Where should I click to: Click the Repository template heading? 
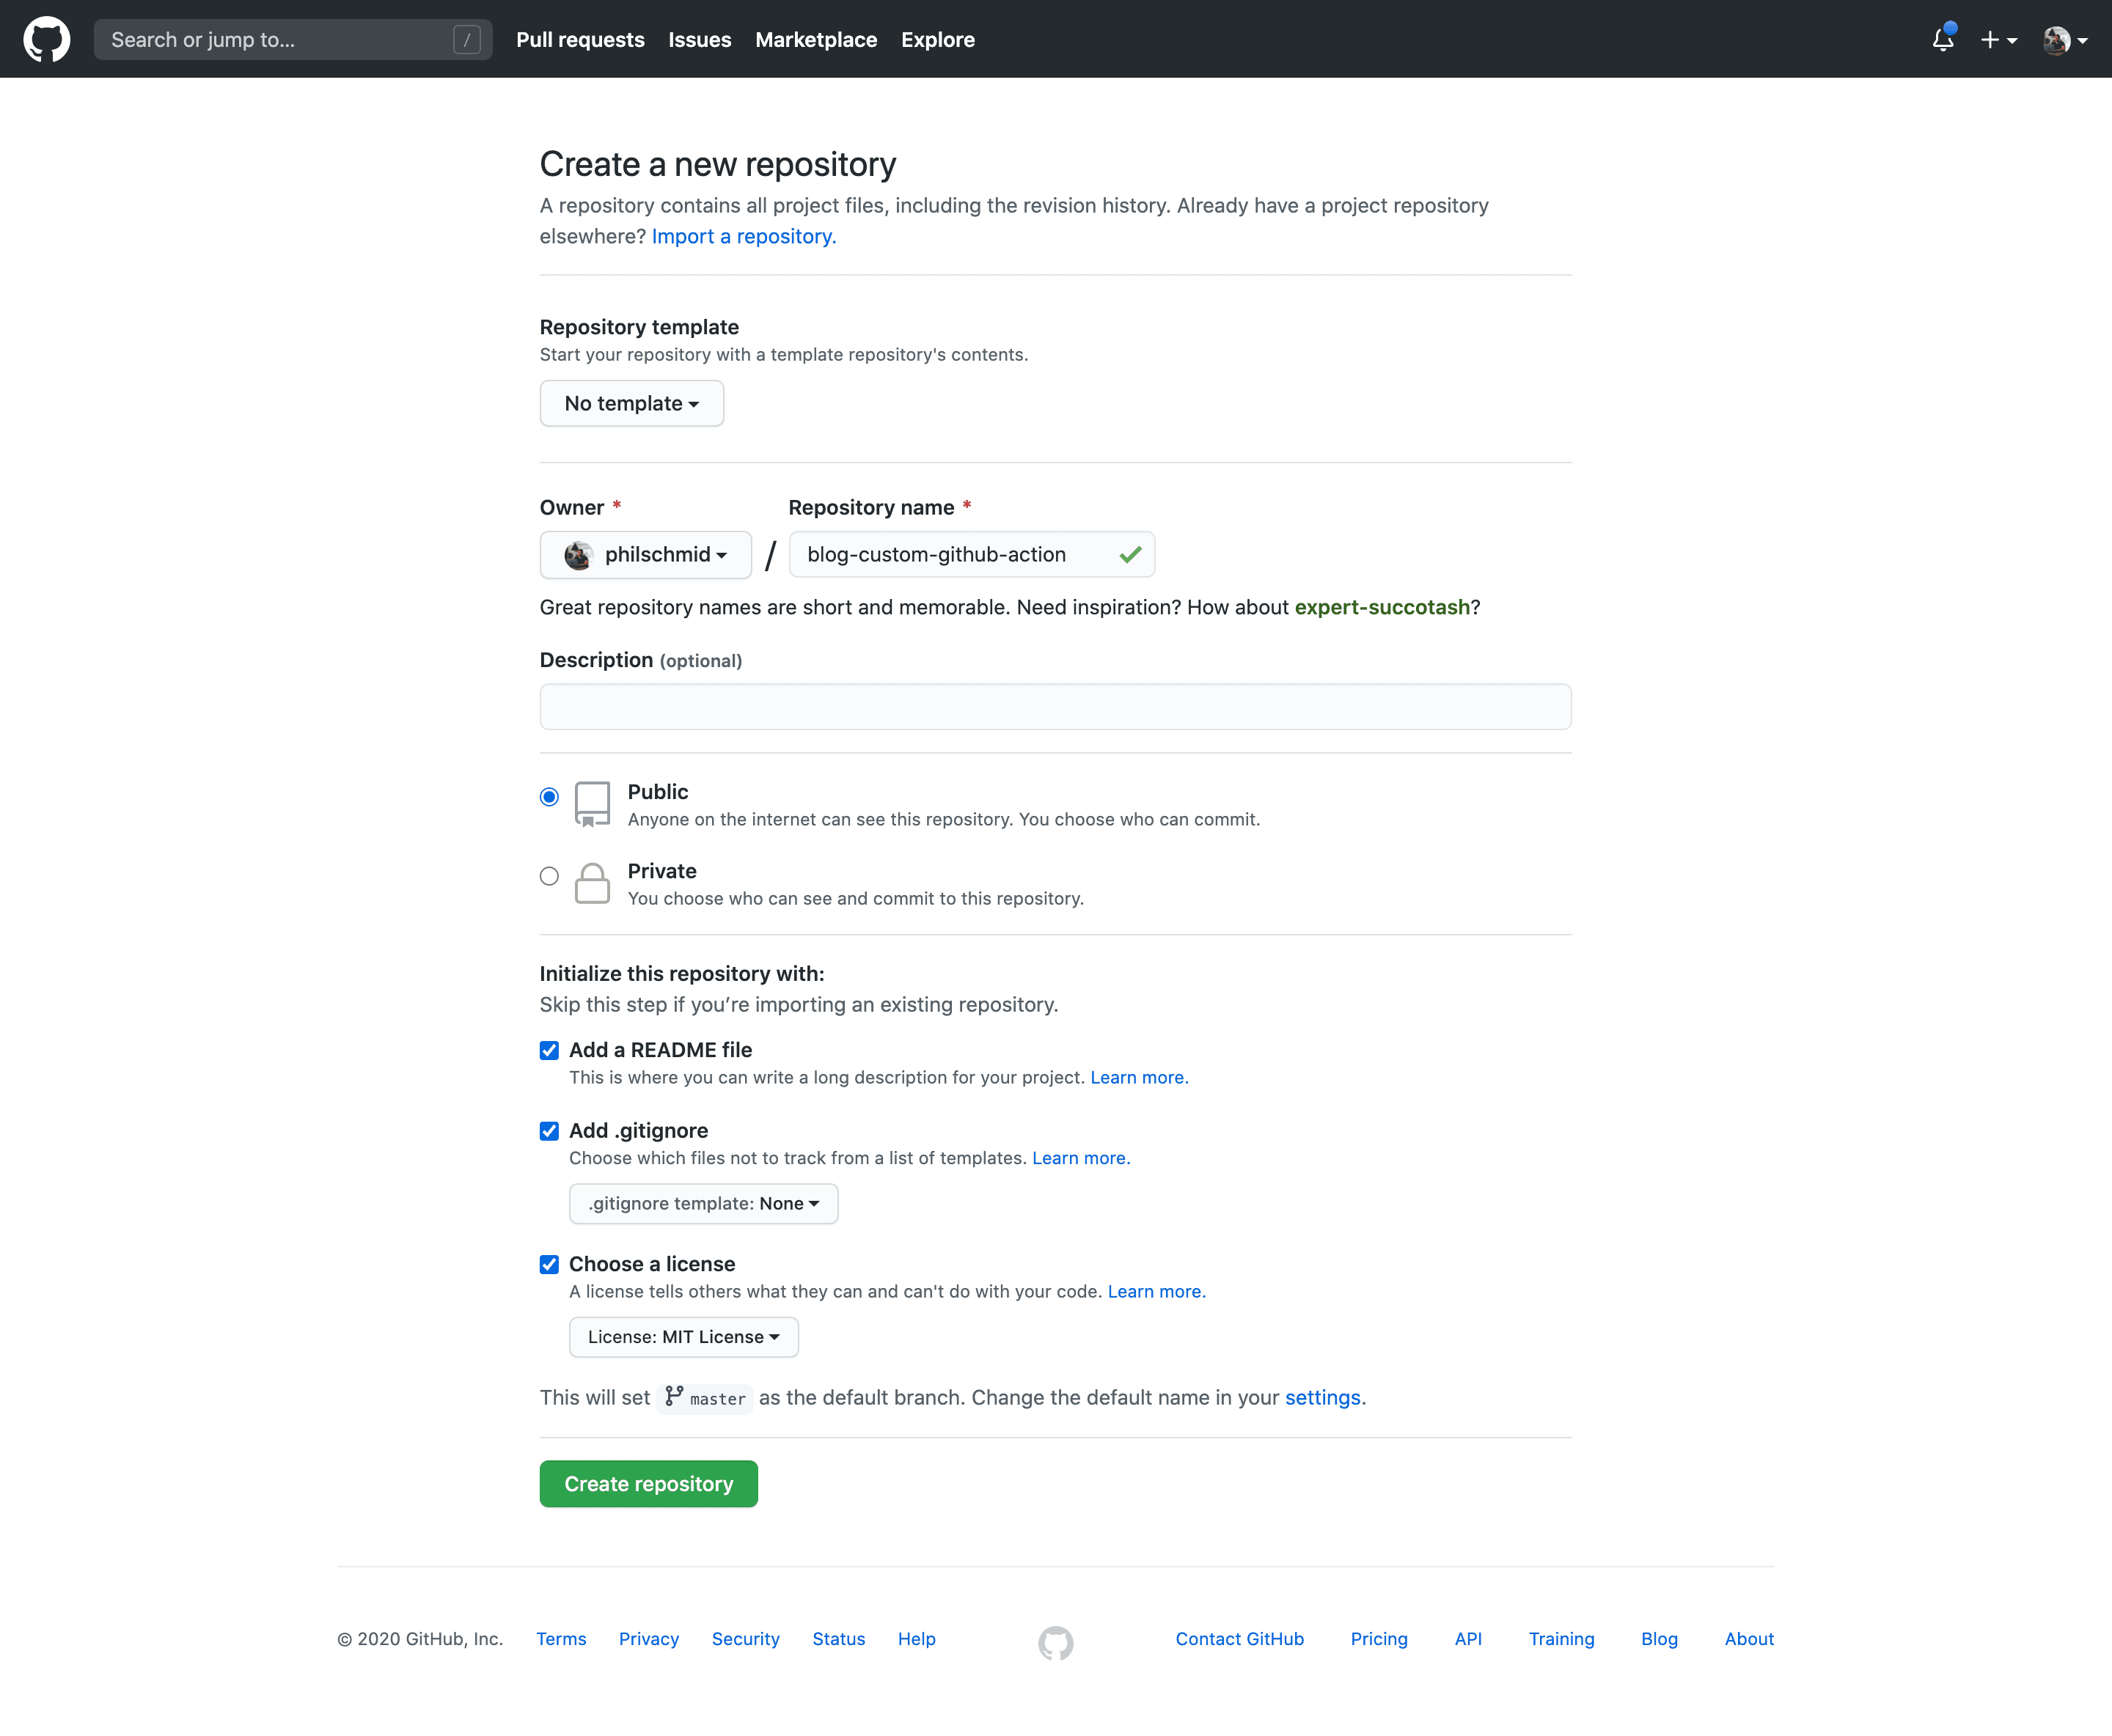[639, 327]
